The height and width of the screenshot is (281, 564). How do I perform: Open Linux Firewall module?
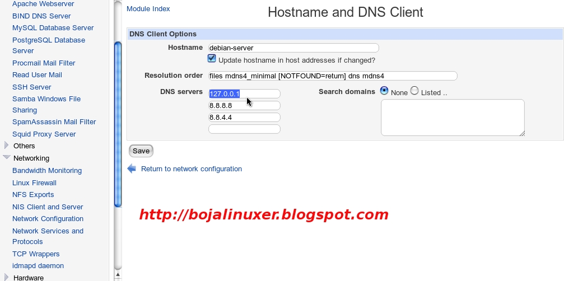(34, 182)
